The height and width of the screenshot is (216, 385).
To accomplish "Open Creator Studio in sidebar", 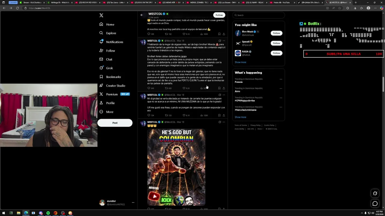I will (x=112, y=85).
